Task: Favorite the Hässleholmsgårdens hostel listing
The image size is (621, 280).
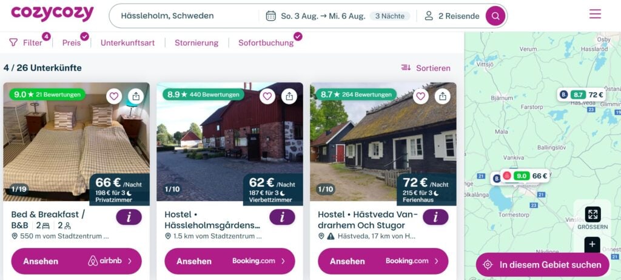Action: [267, 96]
